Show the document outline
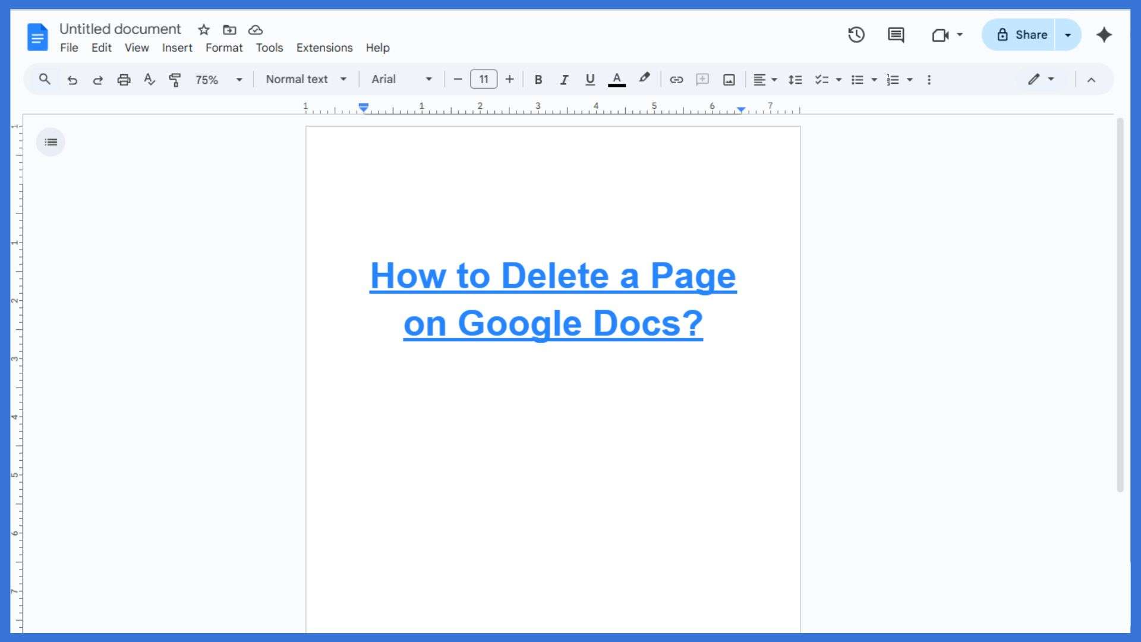 coord(51,142)
